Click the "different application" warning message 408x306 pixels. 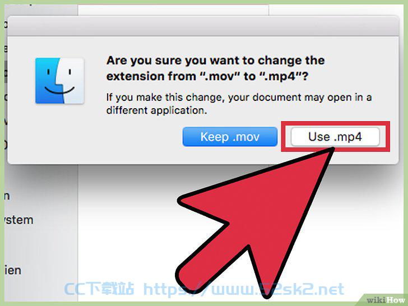click(239, 104)
